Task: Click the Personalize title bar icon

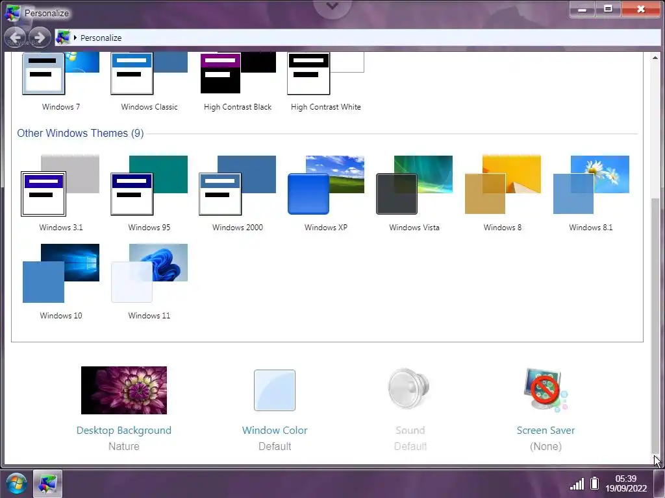Action: click(12, 13)
